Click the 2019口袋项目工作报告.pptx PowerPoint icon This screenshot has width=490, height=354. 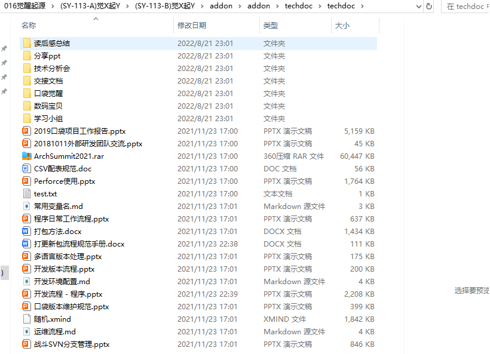26,131
